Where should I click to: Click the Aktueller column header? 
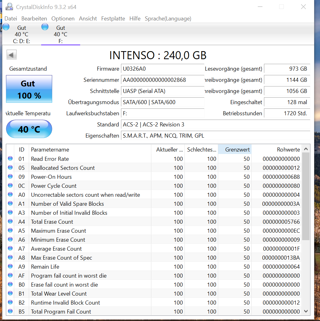click(x=168, y=149)
